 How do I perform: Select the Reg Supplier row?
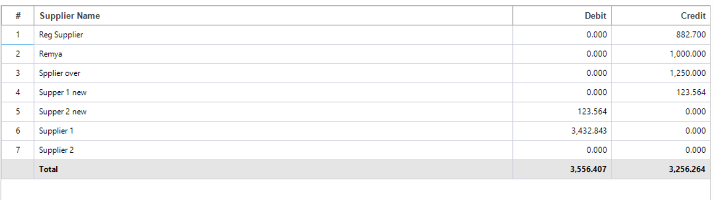(356, 35)
